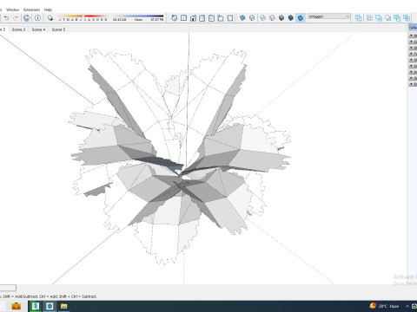Click the Default Tray header

click(x=413, y=28)
